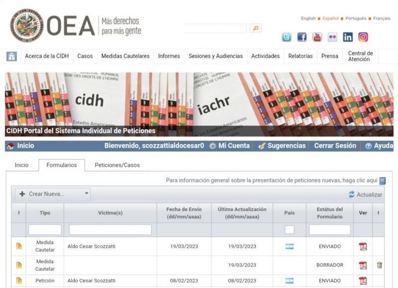Click the search magnifier button
This screenshot has width=398, height=288.
[256, 28]
